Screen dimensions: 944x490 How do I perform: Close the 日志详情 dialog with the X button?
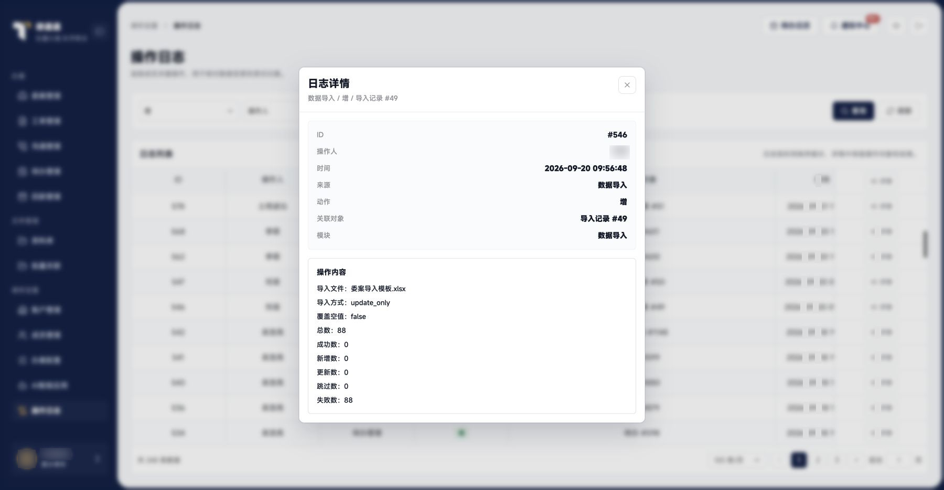click(x=627, y=85)
